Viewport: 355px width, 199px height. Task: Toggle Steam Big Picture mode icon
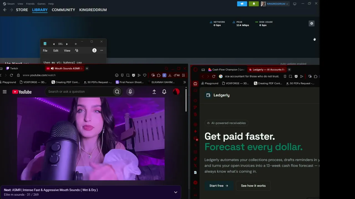tap(295, 4)
